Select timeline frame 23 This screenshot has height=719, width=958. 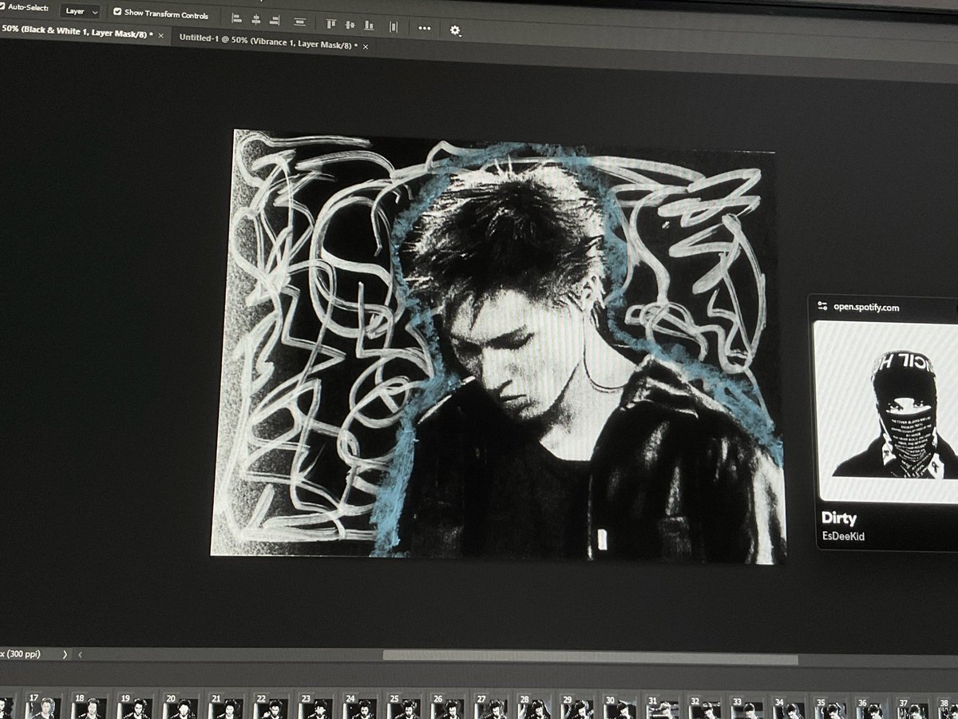click(315, 706)
